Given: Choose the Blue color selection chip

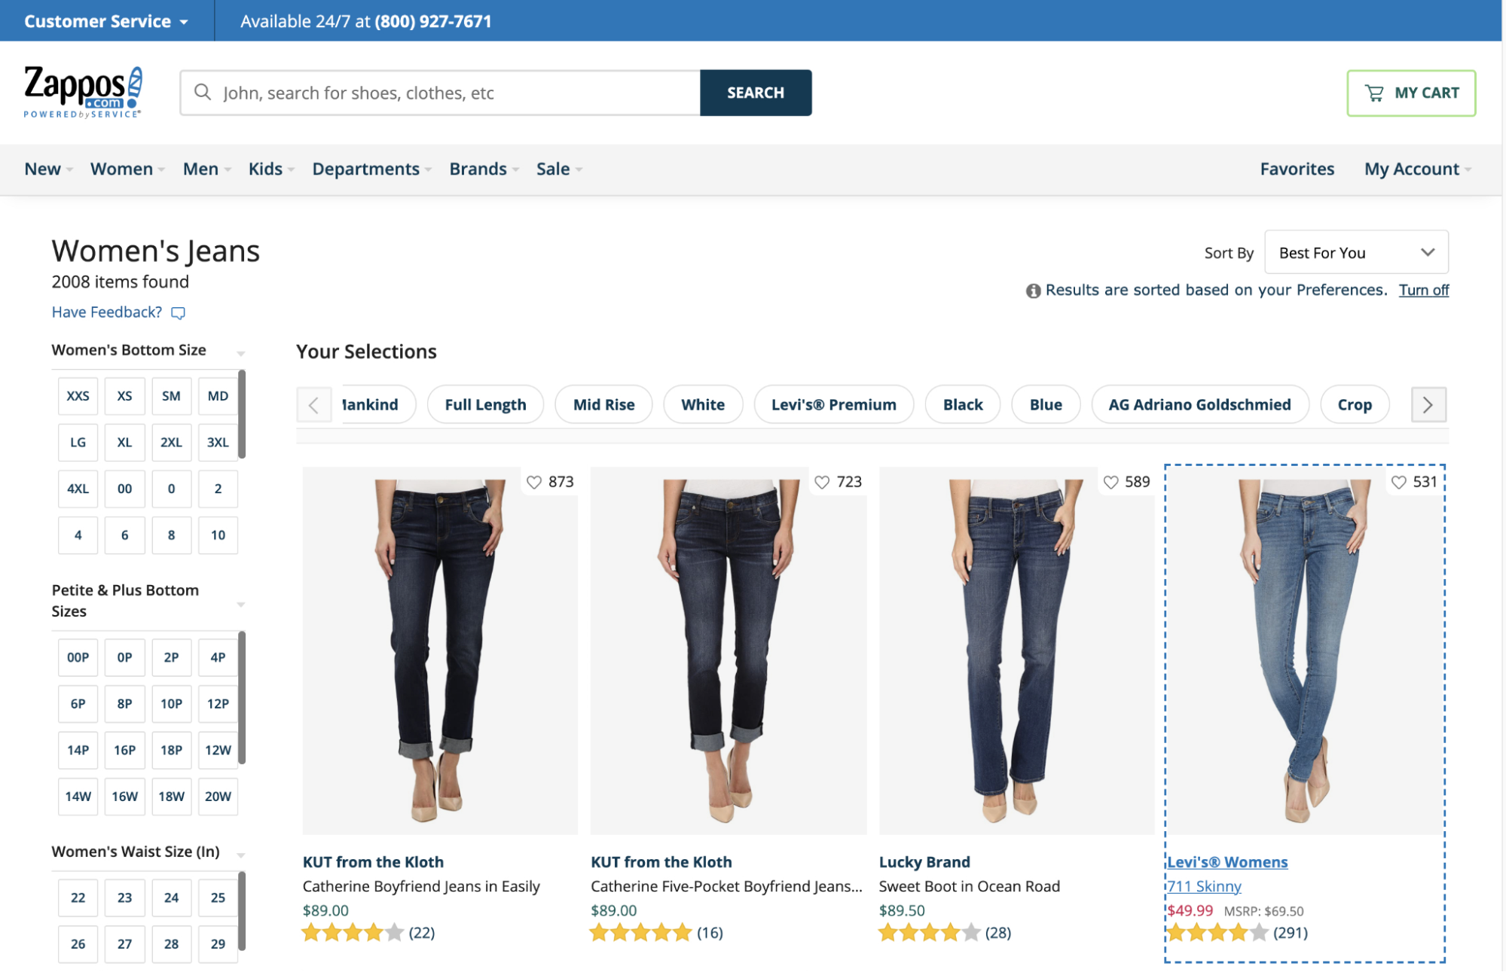Looking at the screenshot, I should 1046,405.
